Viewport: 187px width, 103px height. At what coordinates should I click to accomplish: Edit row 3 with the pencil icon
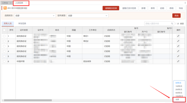pos(178,46)
